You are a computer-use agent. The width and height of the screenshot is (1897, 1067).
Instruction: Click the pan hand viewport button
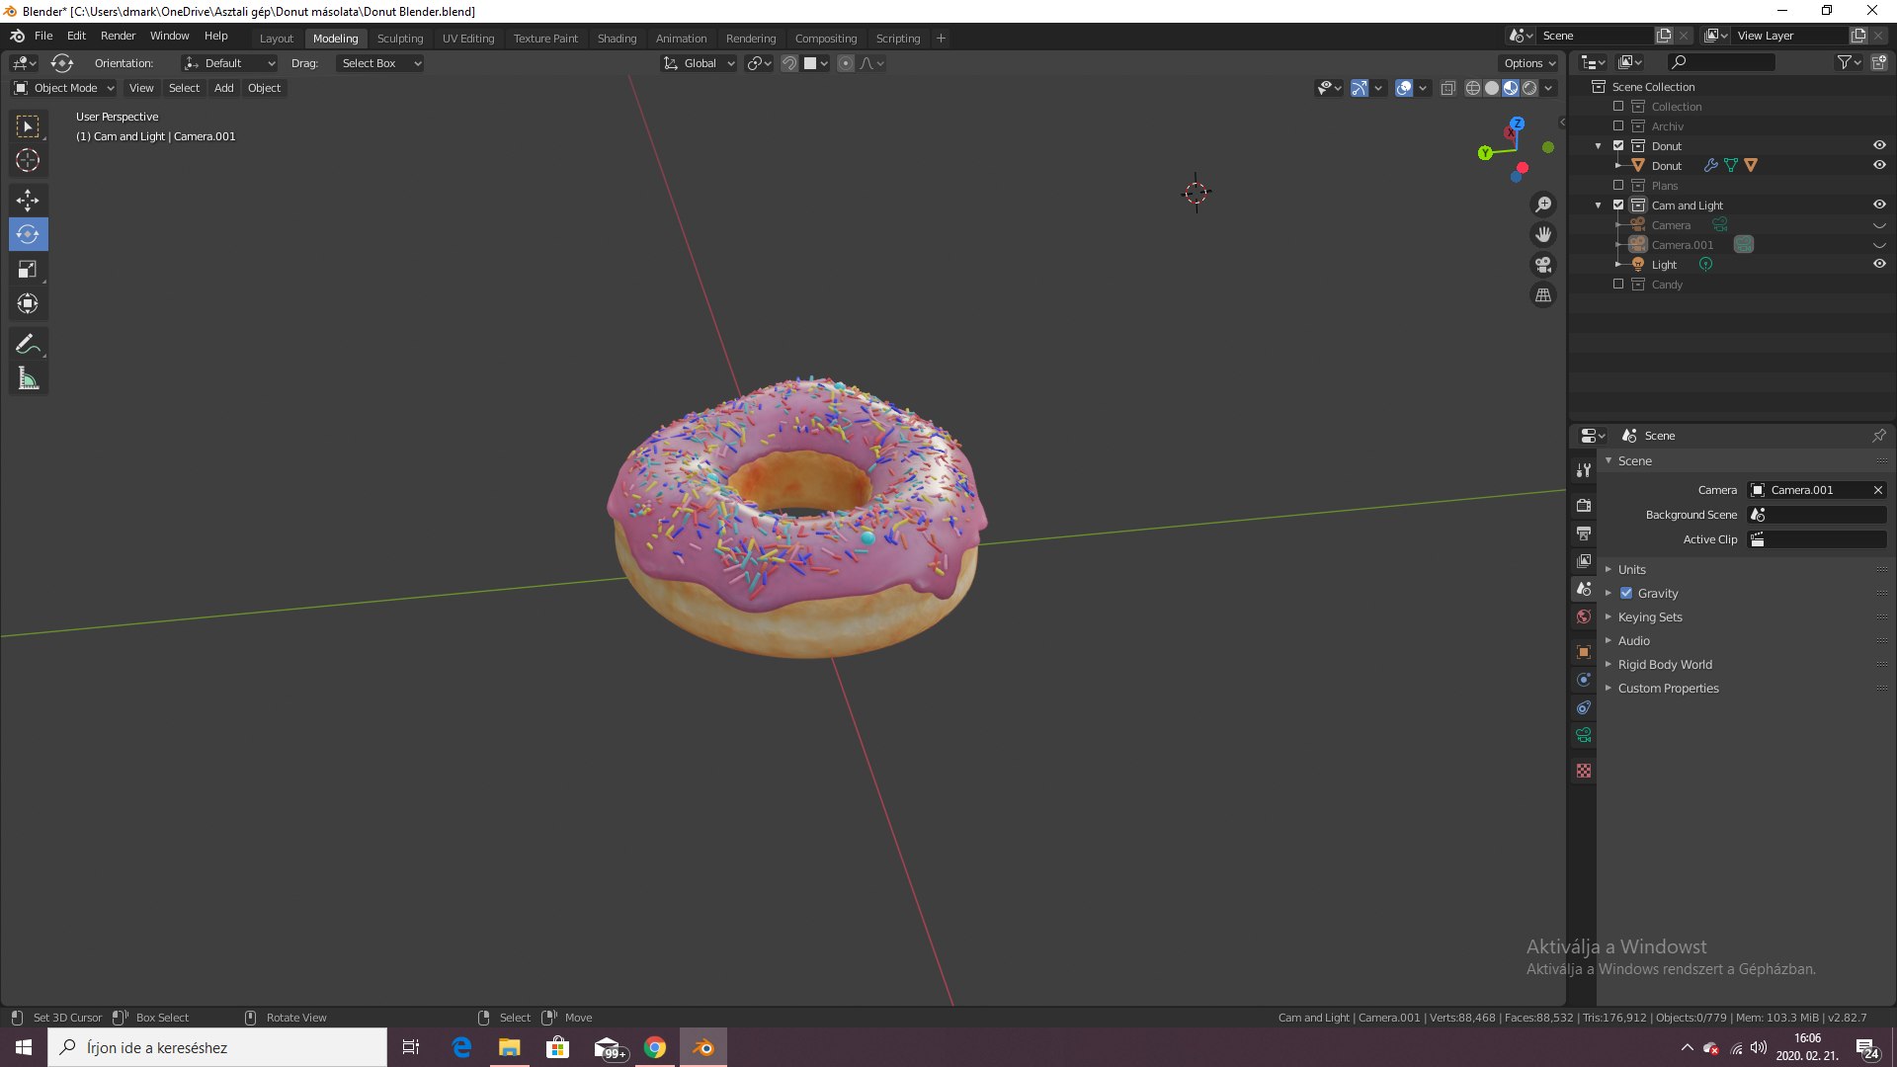[1542, 235]
